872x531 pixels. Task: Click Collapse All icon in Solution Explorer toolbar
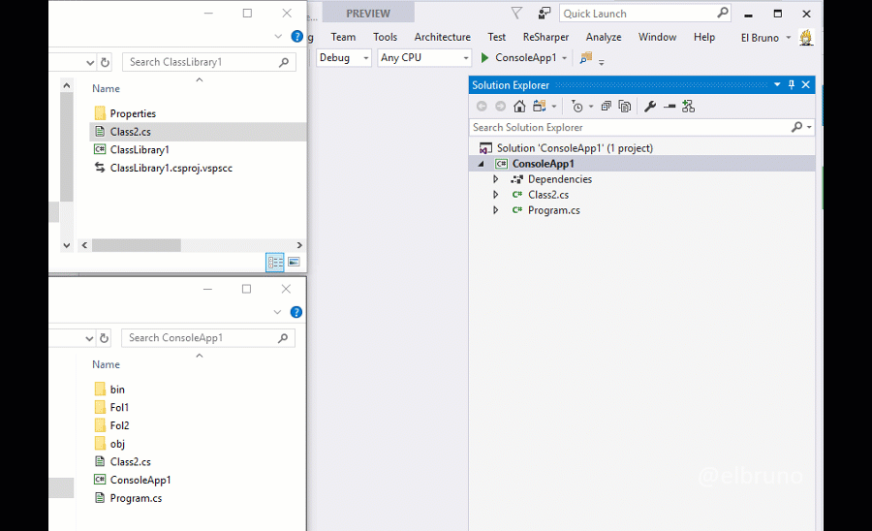click(x=607, y=107)
